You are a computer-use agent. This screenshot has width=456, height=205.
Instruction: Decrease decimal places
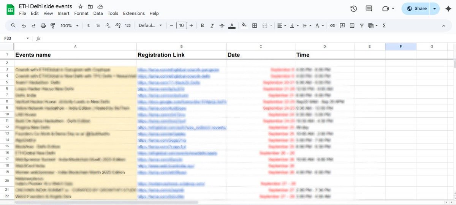(108, 25)
